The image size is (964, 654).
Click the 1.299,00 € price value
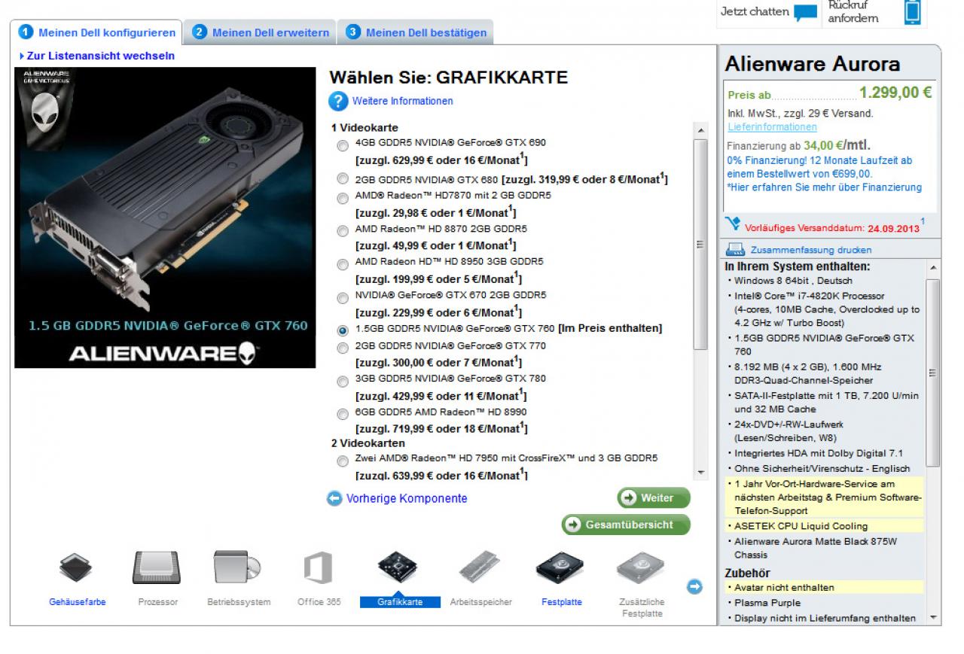(x=895, y=93)
